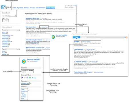
Task: Star the 'CL Personals Analysis' pipe
Action: tap(87, 62)
